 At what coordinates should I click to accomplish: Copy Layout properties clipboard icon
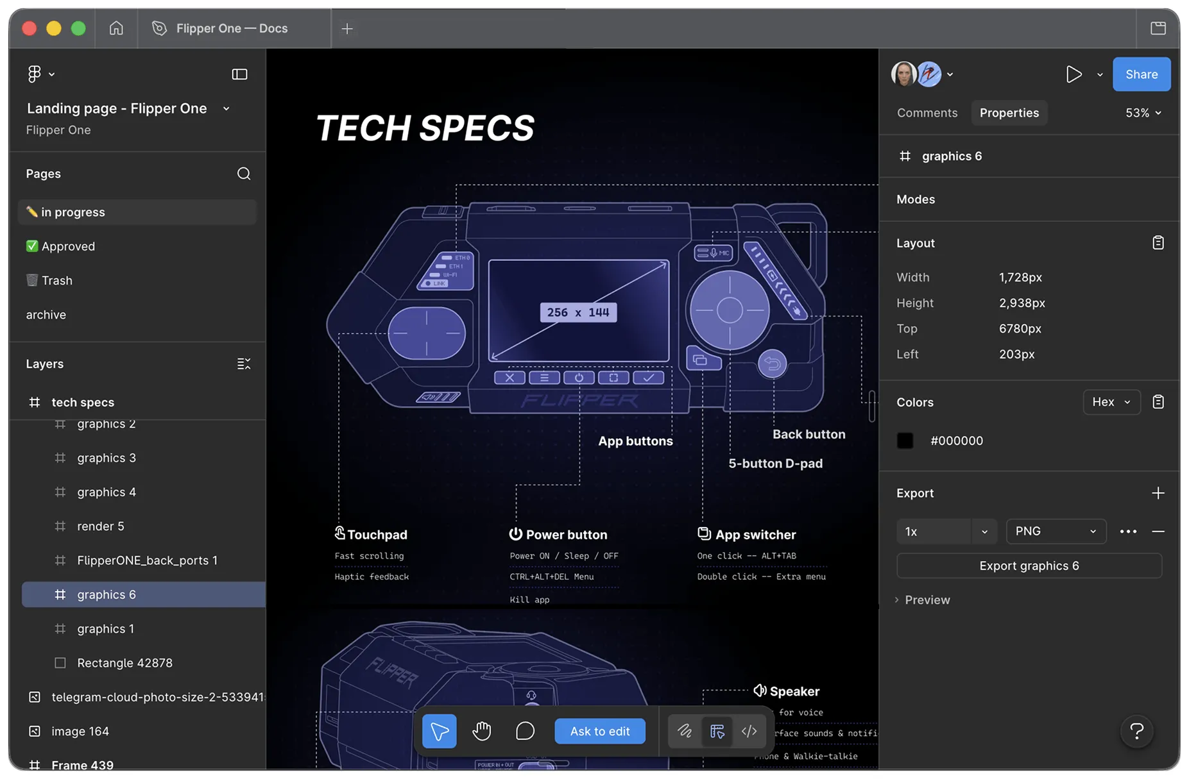coord(1158,243)
